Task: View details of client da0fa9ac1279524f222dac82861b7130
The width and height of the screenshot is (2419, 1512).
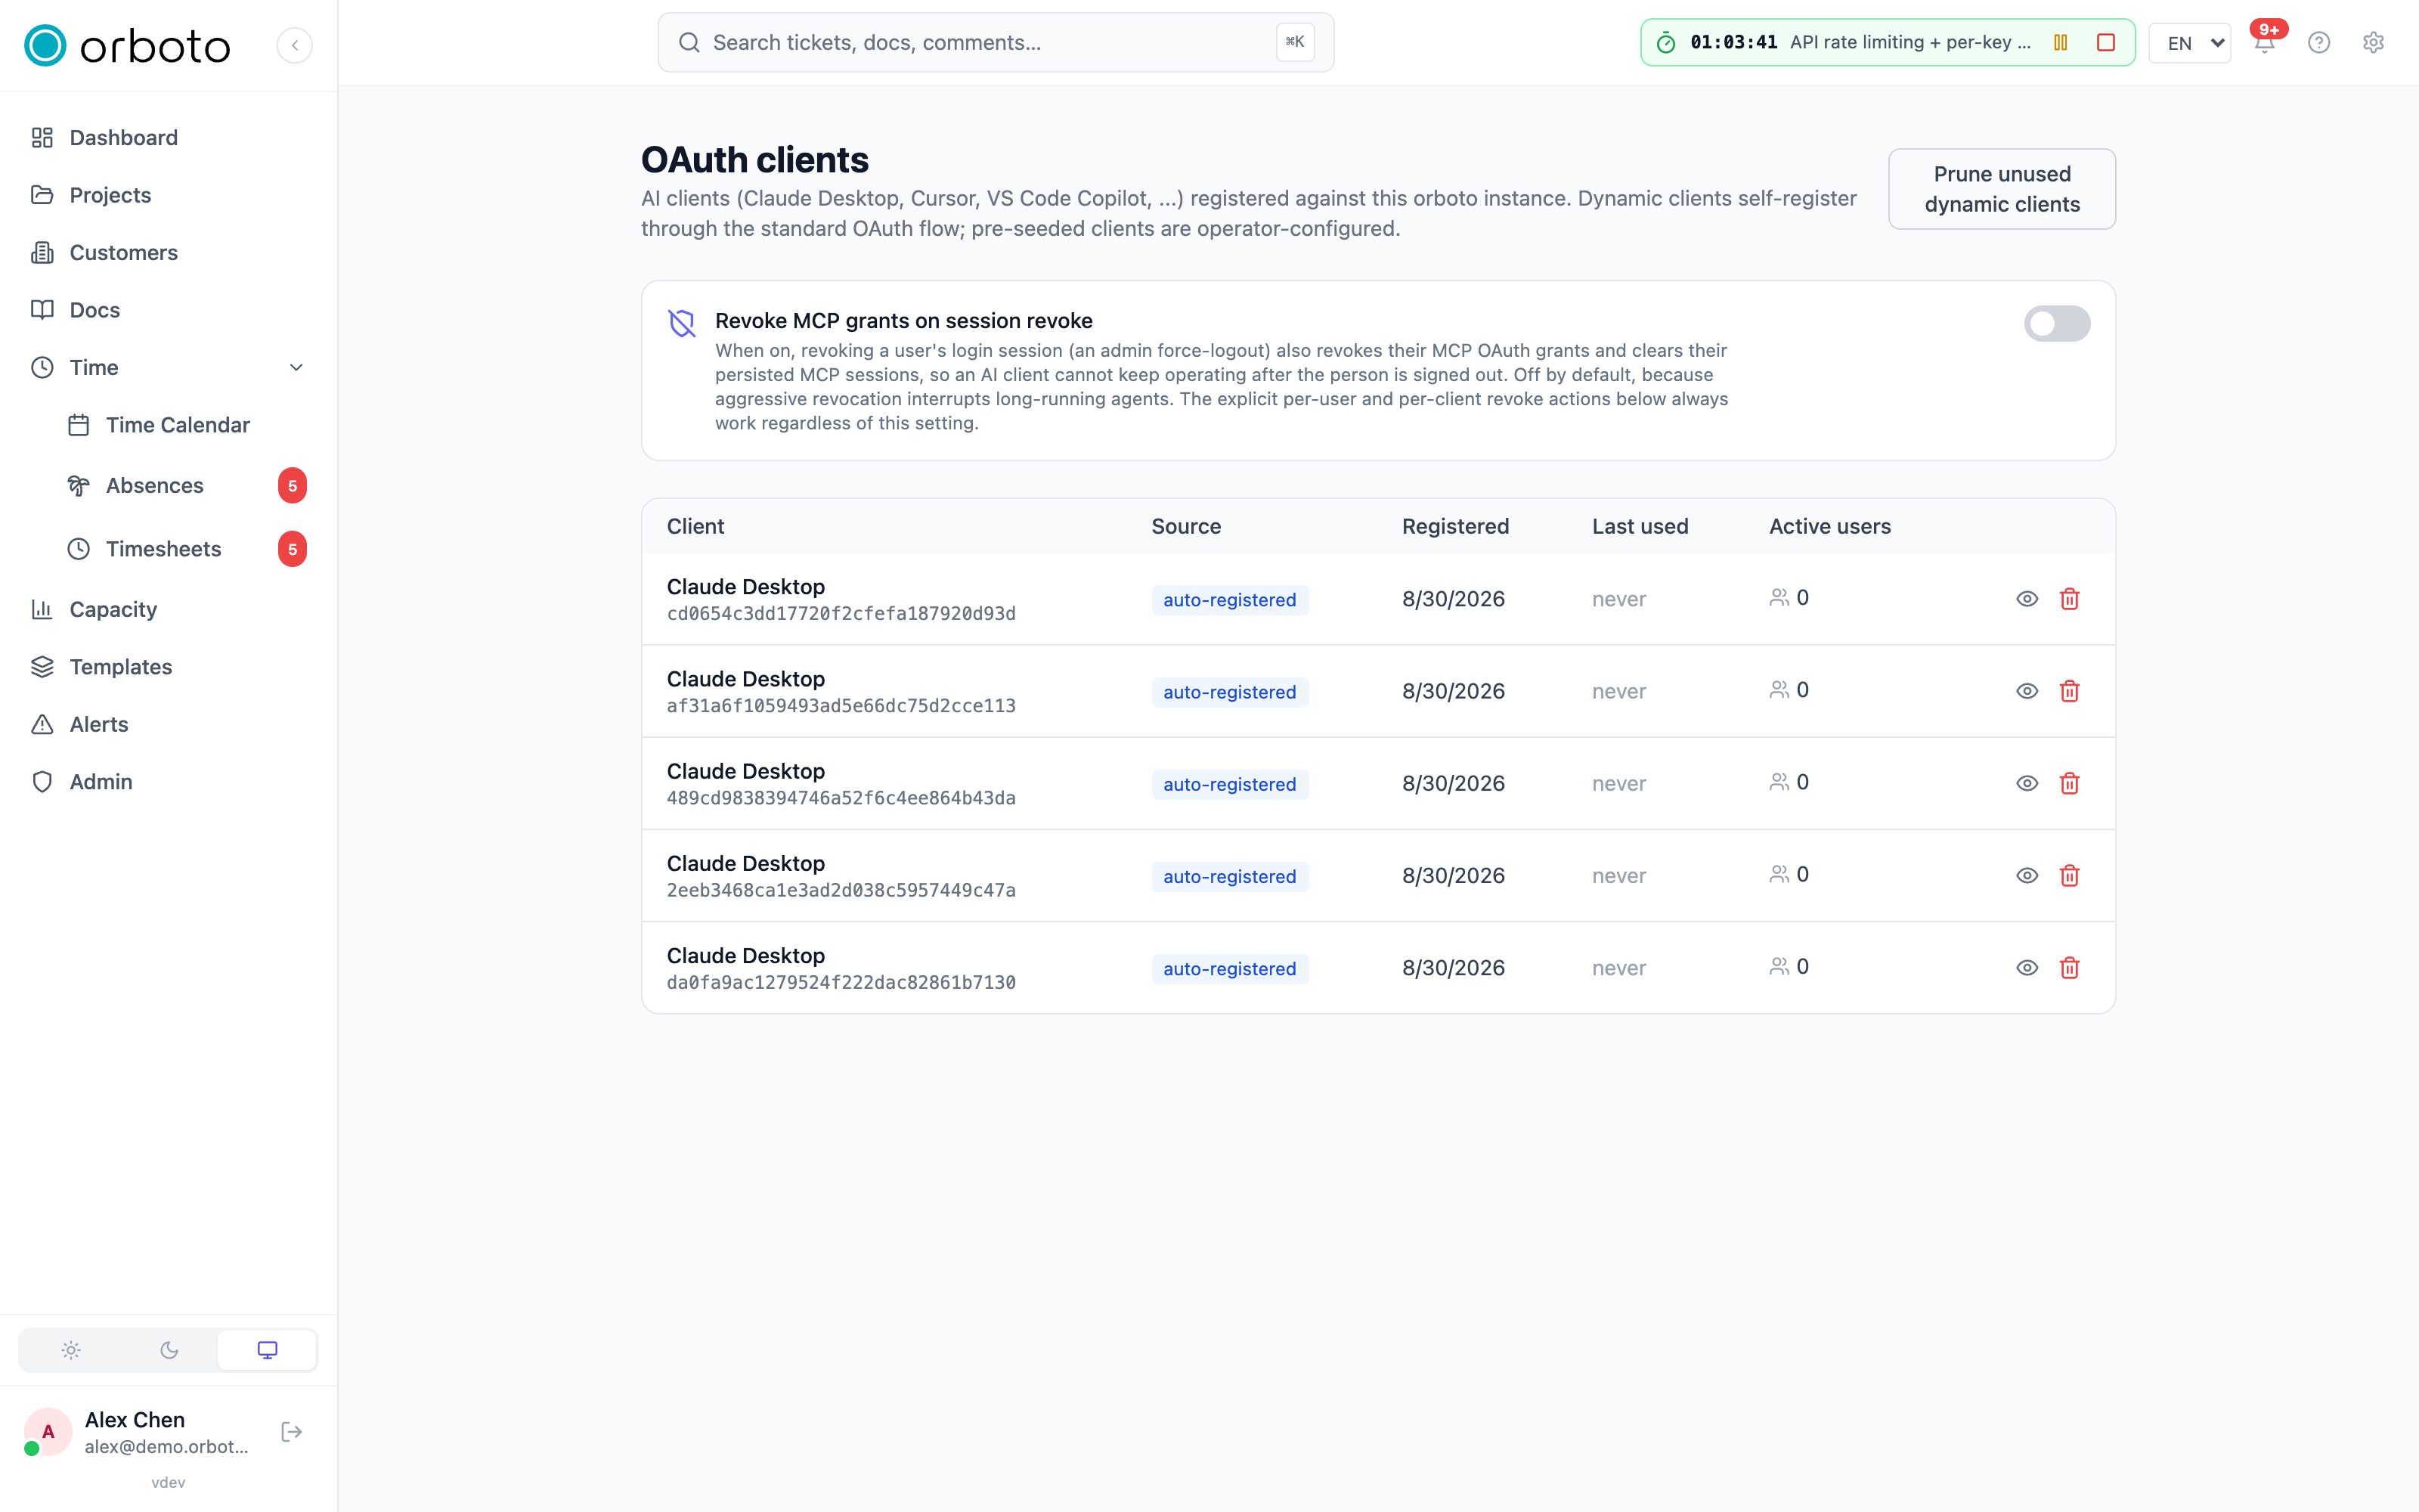Action: (x=2026, y=968)
